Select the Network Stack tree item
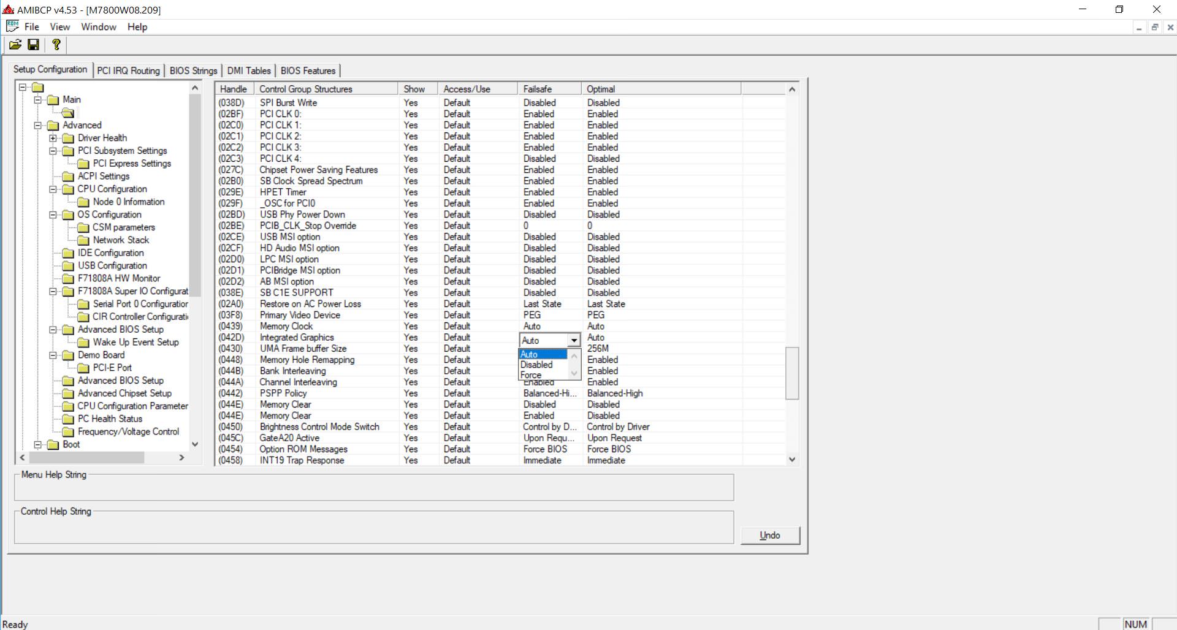Screen dimensions: 1177x630 pos(121,240)
